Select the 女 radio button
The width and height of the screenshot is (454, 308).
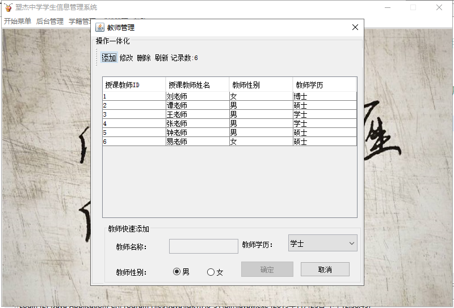[215, 272]
